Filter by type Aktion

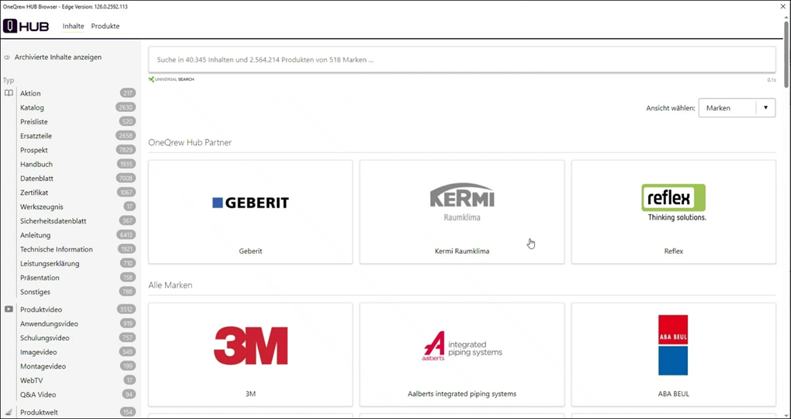[30, 93]
